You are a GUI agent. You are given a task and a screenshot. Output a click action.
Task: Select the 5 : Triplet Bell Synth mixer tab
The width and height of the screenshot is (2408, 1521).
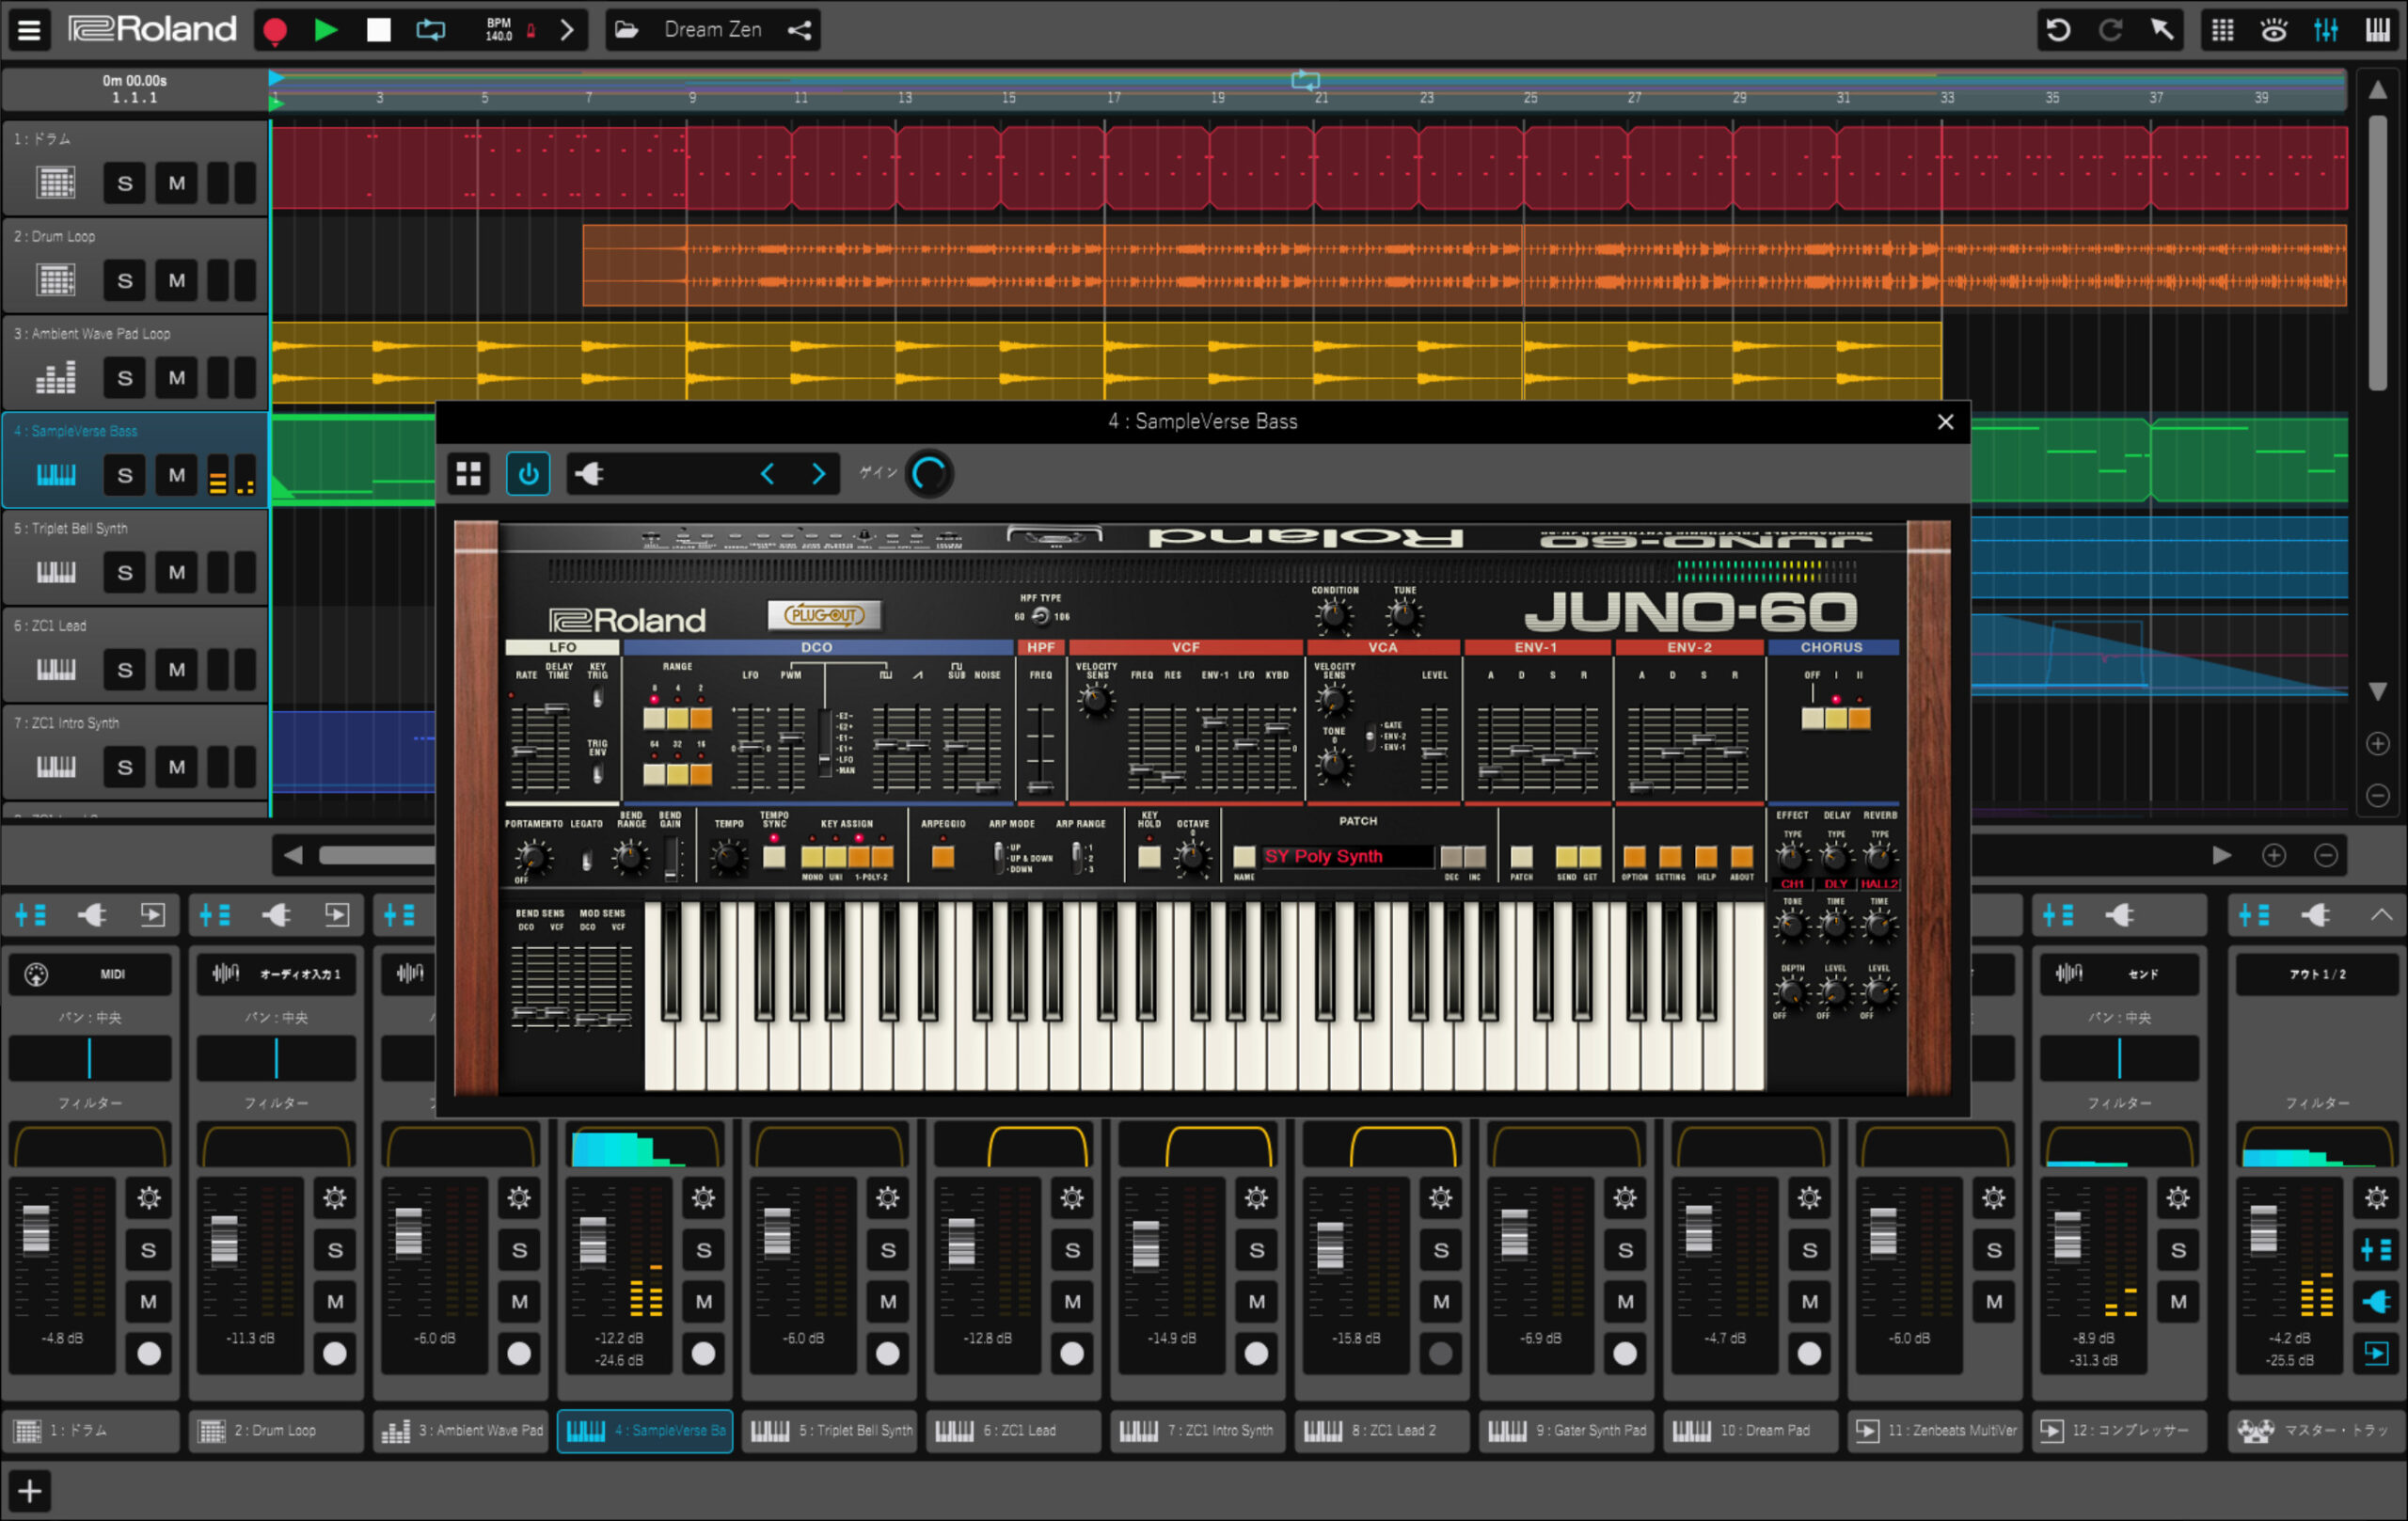[x=830, y=1431]
